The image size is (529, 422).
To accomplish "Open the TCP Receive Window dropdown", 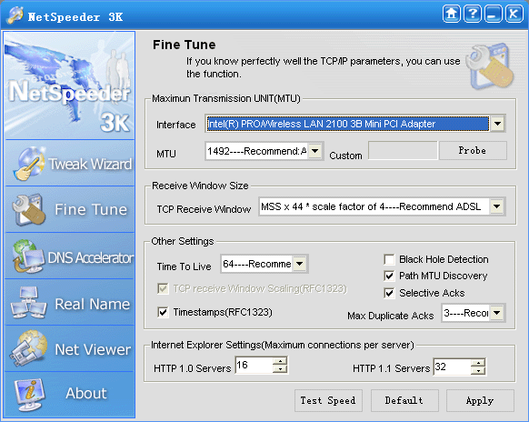I will pos(497,206).
